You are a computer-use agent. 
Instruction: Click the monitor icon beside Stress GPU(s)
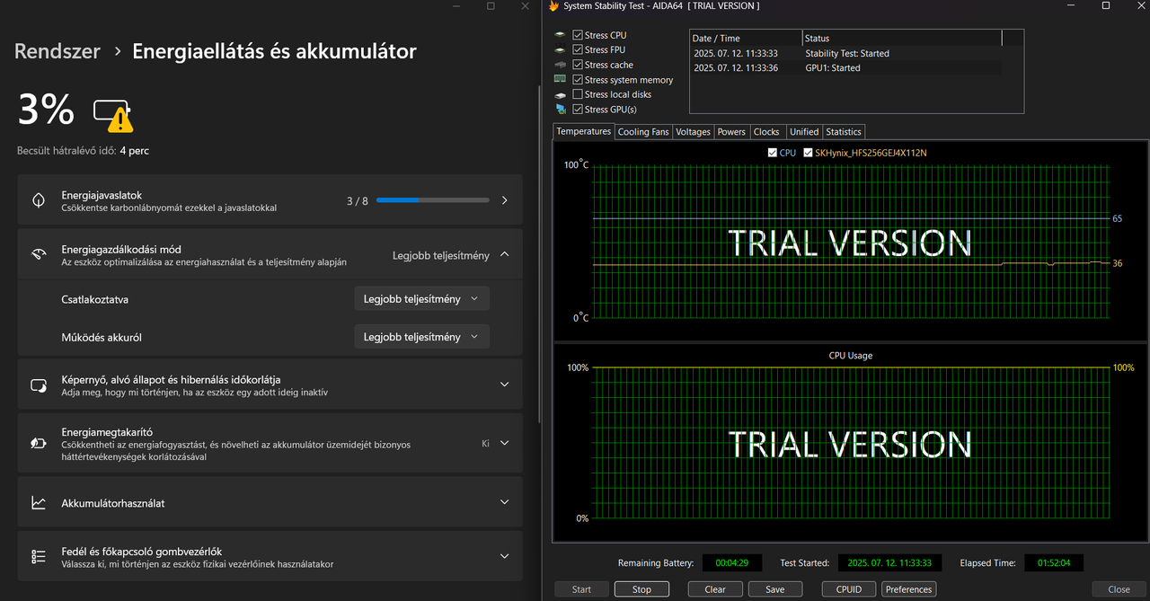click(x=561, y=109)
